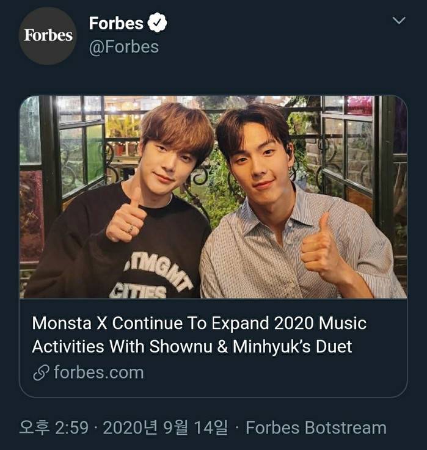This screenshot has height=450, width=427.
Task: Expand the tweet options chevron
Action: click(398, 21)
